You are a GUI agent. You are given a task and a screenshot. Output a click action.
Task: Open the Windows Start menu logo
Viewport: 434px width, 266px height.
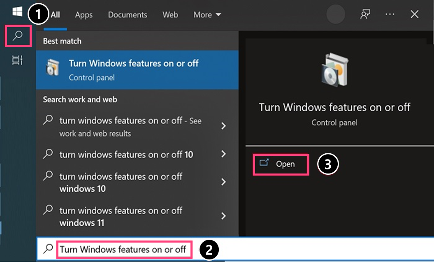click(x=17, y=12)
